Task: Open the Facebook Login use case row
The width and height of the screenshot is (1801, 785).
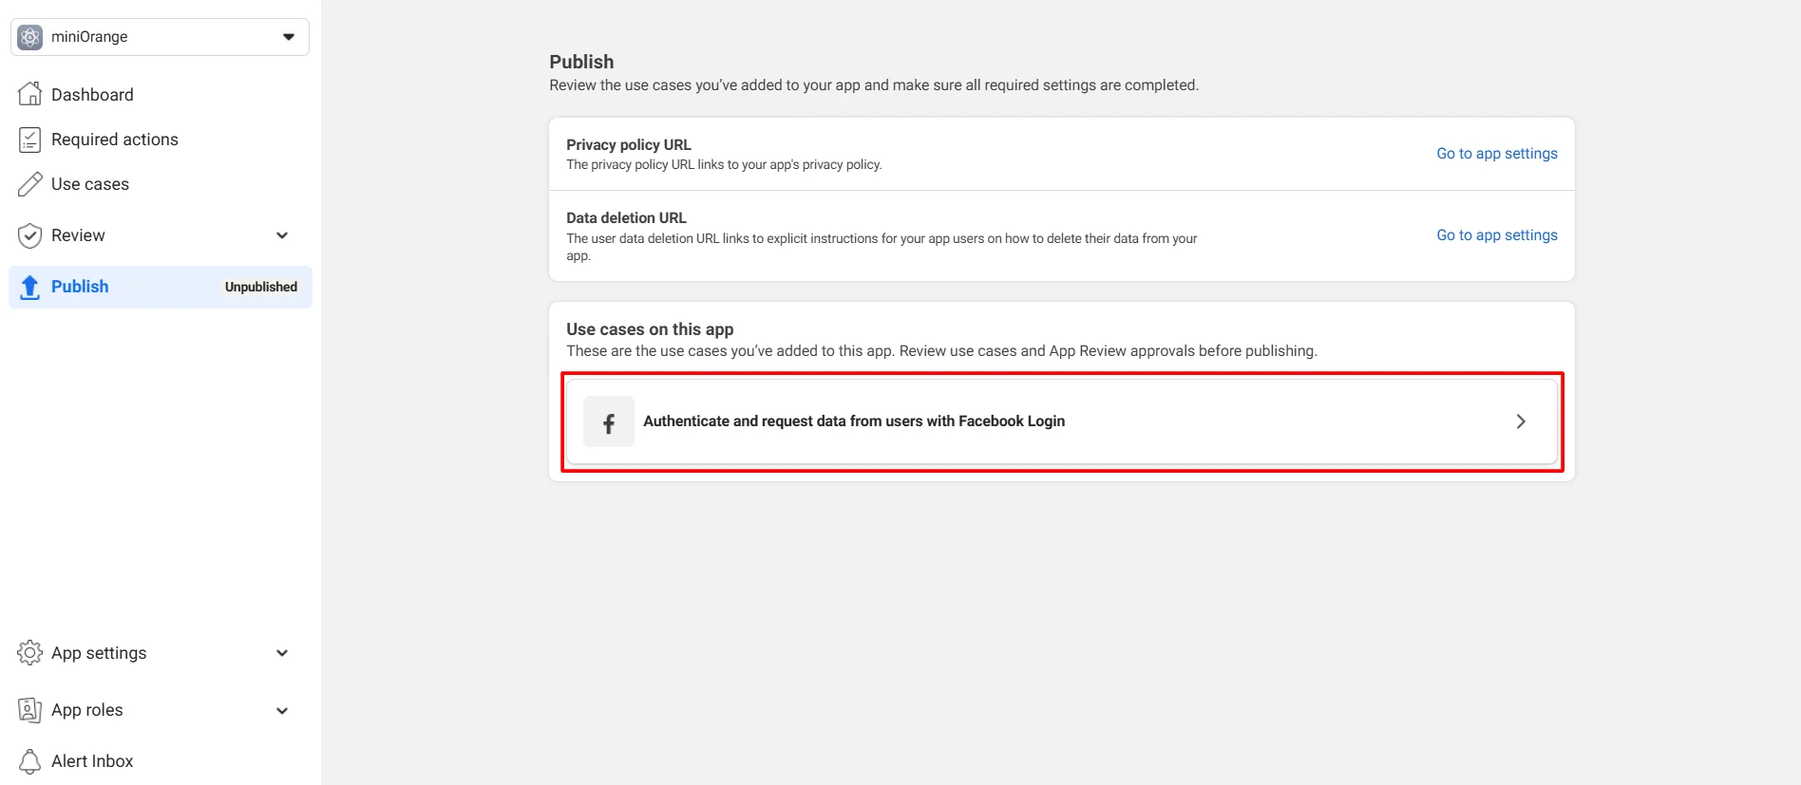Action: point(1062,421)
